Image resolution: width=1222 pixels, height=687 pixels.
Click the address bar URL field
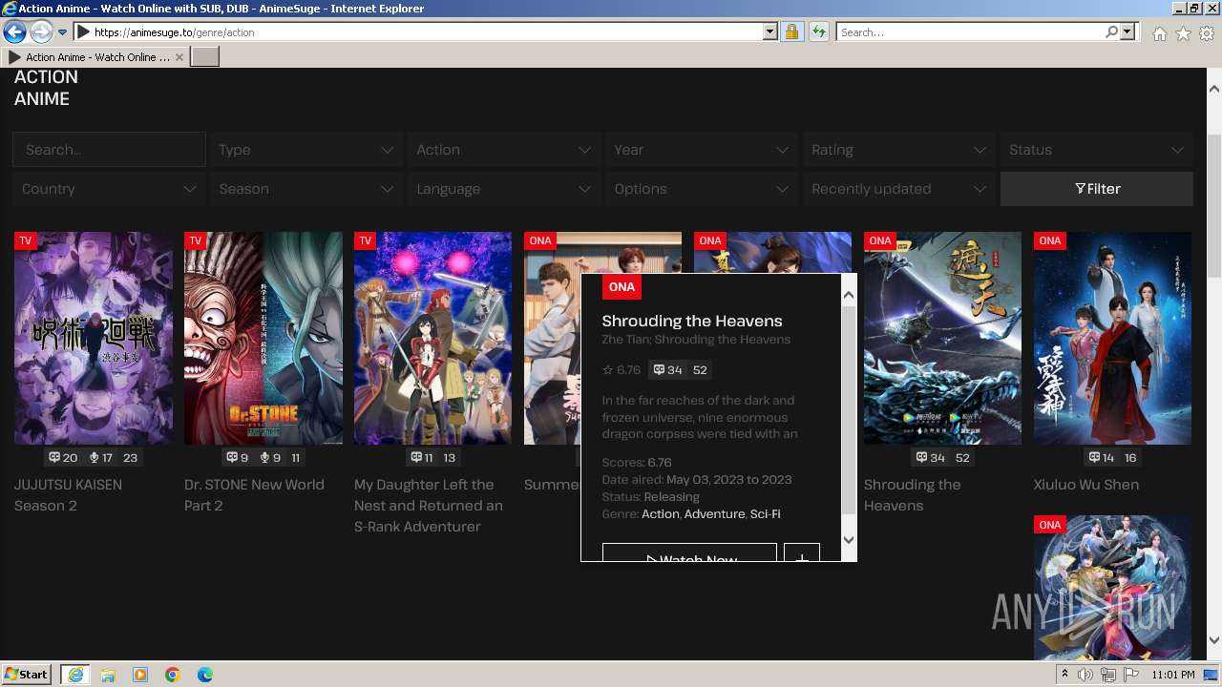(426, 32)
